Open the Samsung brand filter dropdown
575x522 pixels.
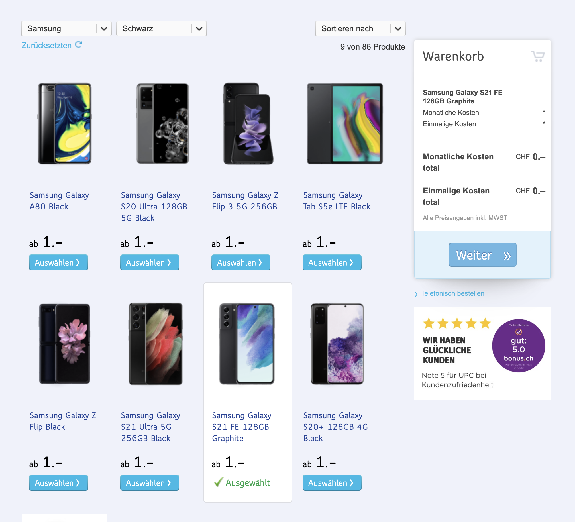click(x=66, y=28)
